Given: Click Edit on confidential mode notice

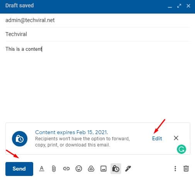Looking at the screenshot, I should coord(157,138).
